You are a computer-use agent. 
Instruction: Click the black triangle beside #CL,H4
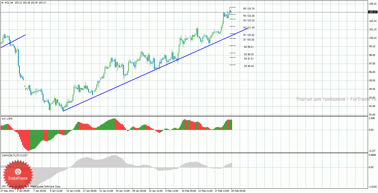point(3,3)
